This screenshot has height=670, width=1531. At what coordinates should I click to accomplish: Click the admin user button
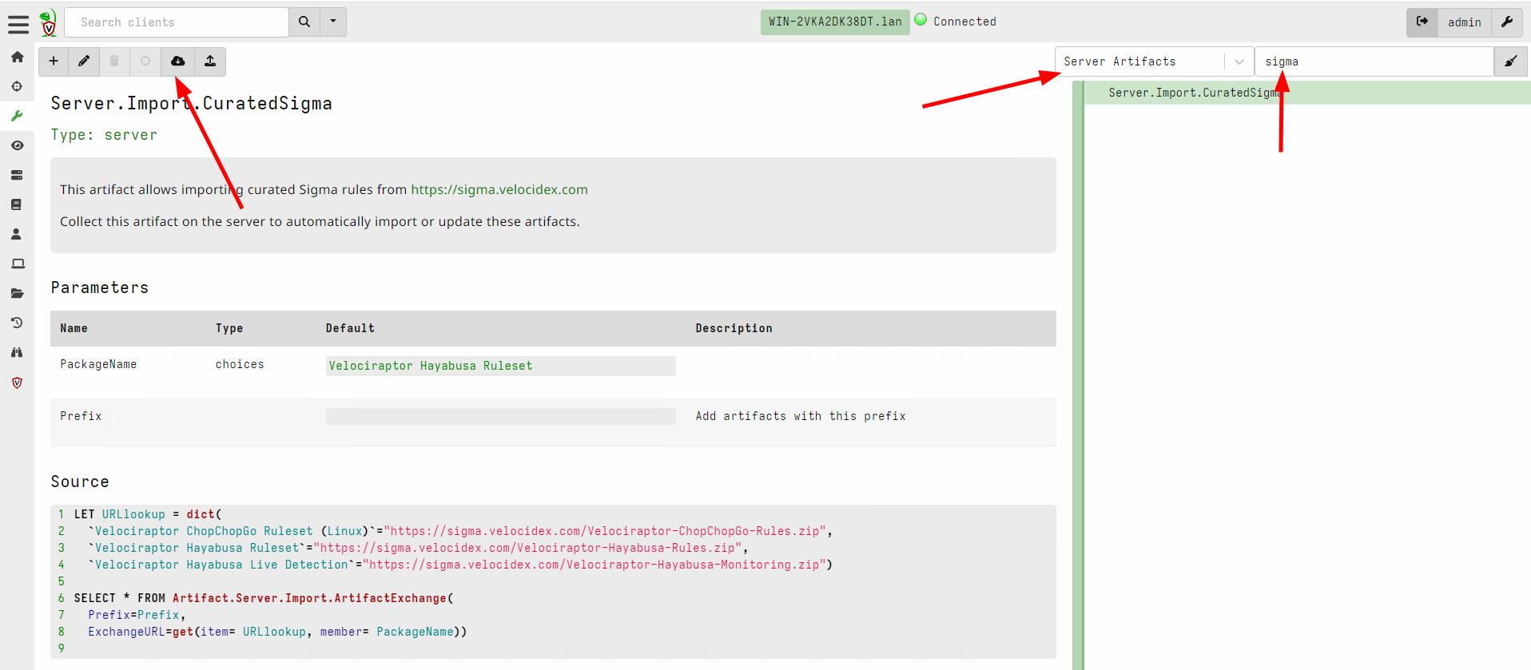[1464, 22]
